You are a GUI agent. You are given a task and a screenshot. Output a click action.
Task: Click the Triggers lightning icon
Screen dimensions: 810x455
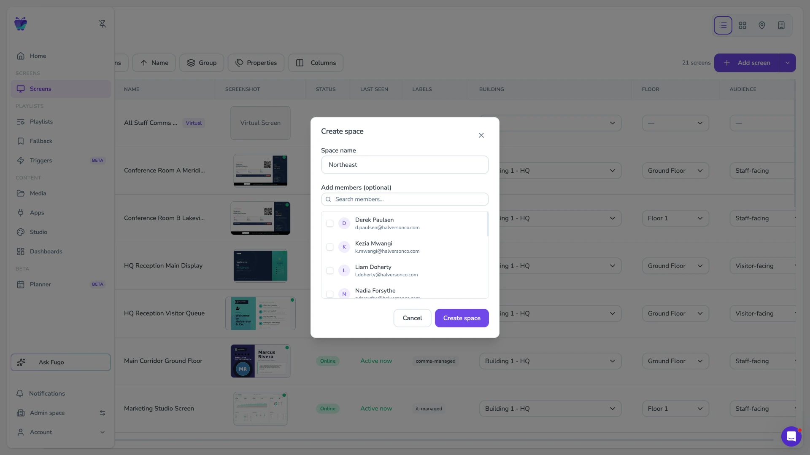(x=21, y=161)
